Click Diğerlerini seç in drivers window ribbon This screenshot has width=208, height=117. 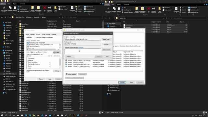click(x=89, y=11)
